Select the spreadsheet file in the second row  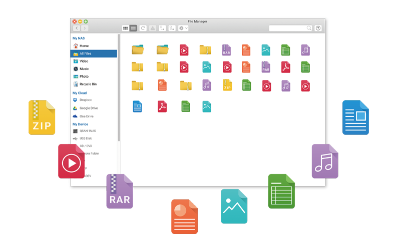[305, 67]
